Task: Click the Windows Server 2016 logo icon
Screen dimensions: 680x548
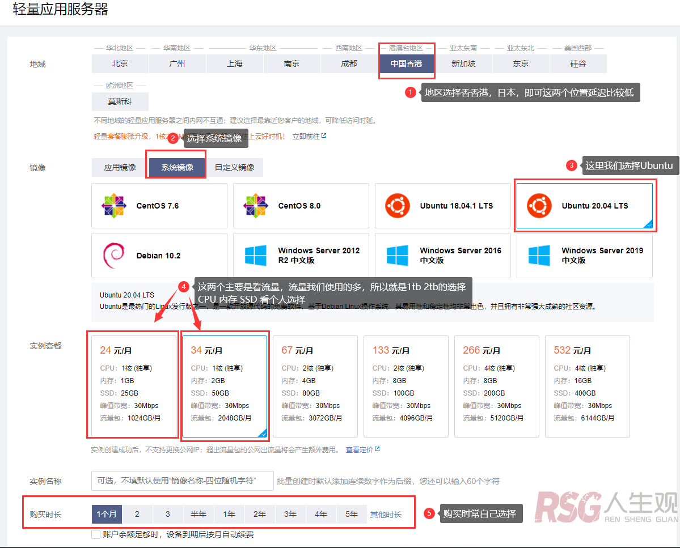Action: [x=397, y=256]
